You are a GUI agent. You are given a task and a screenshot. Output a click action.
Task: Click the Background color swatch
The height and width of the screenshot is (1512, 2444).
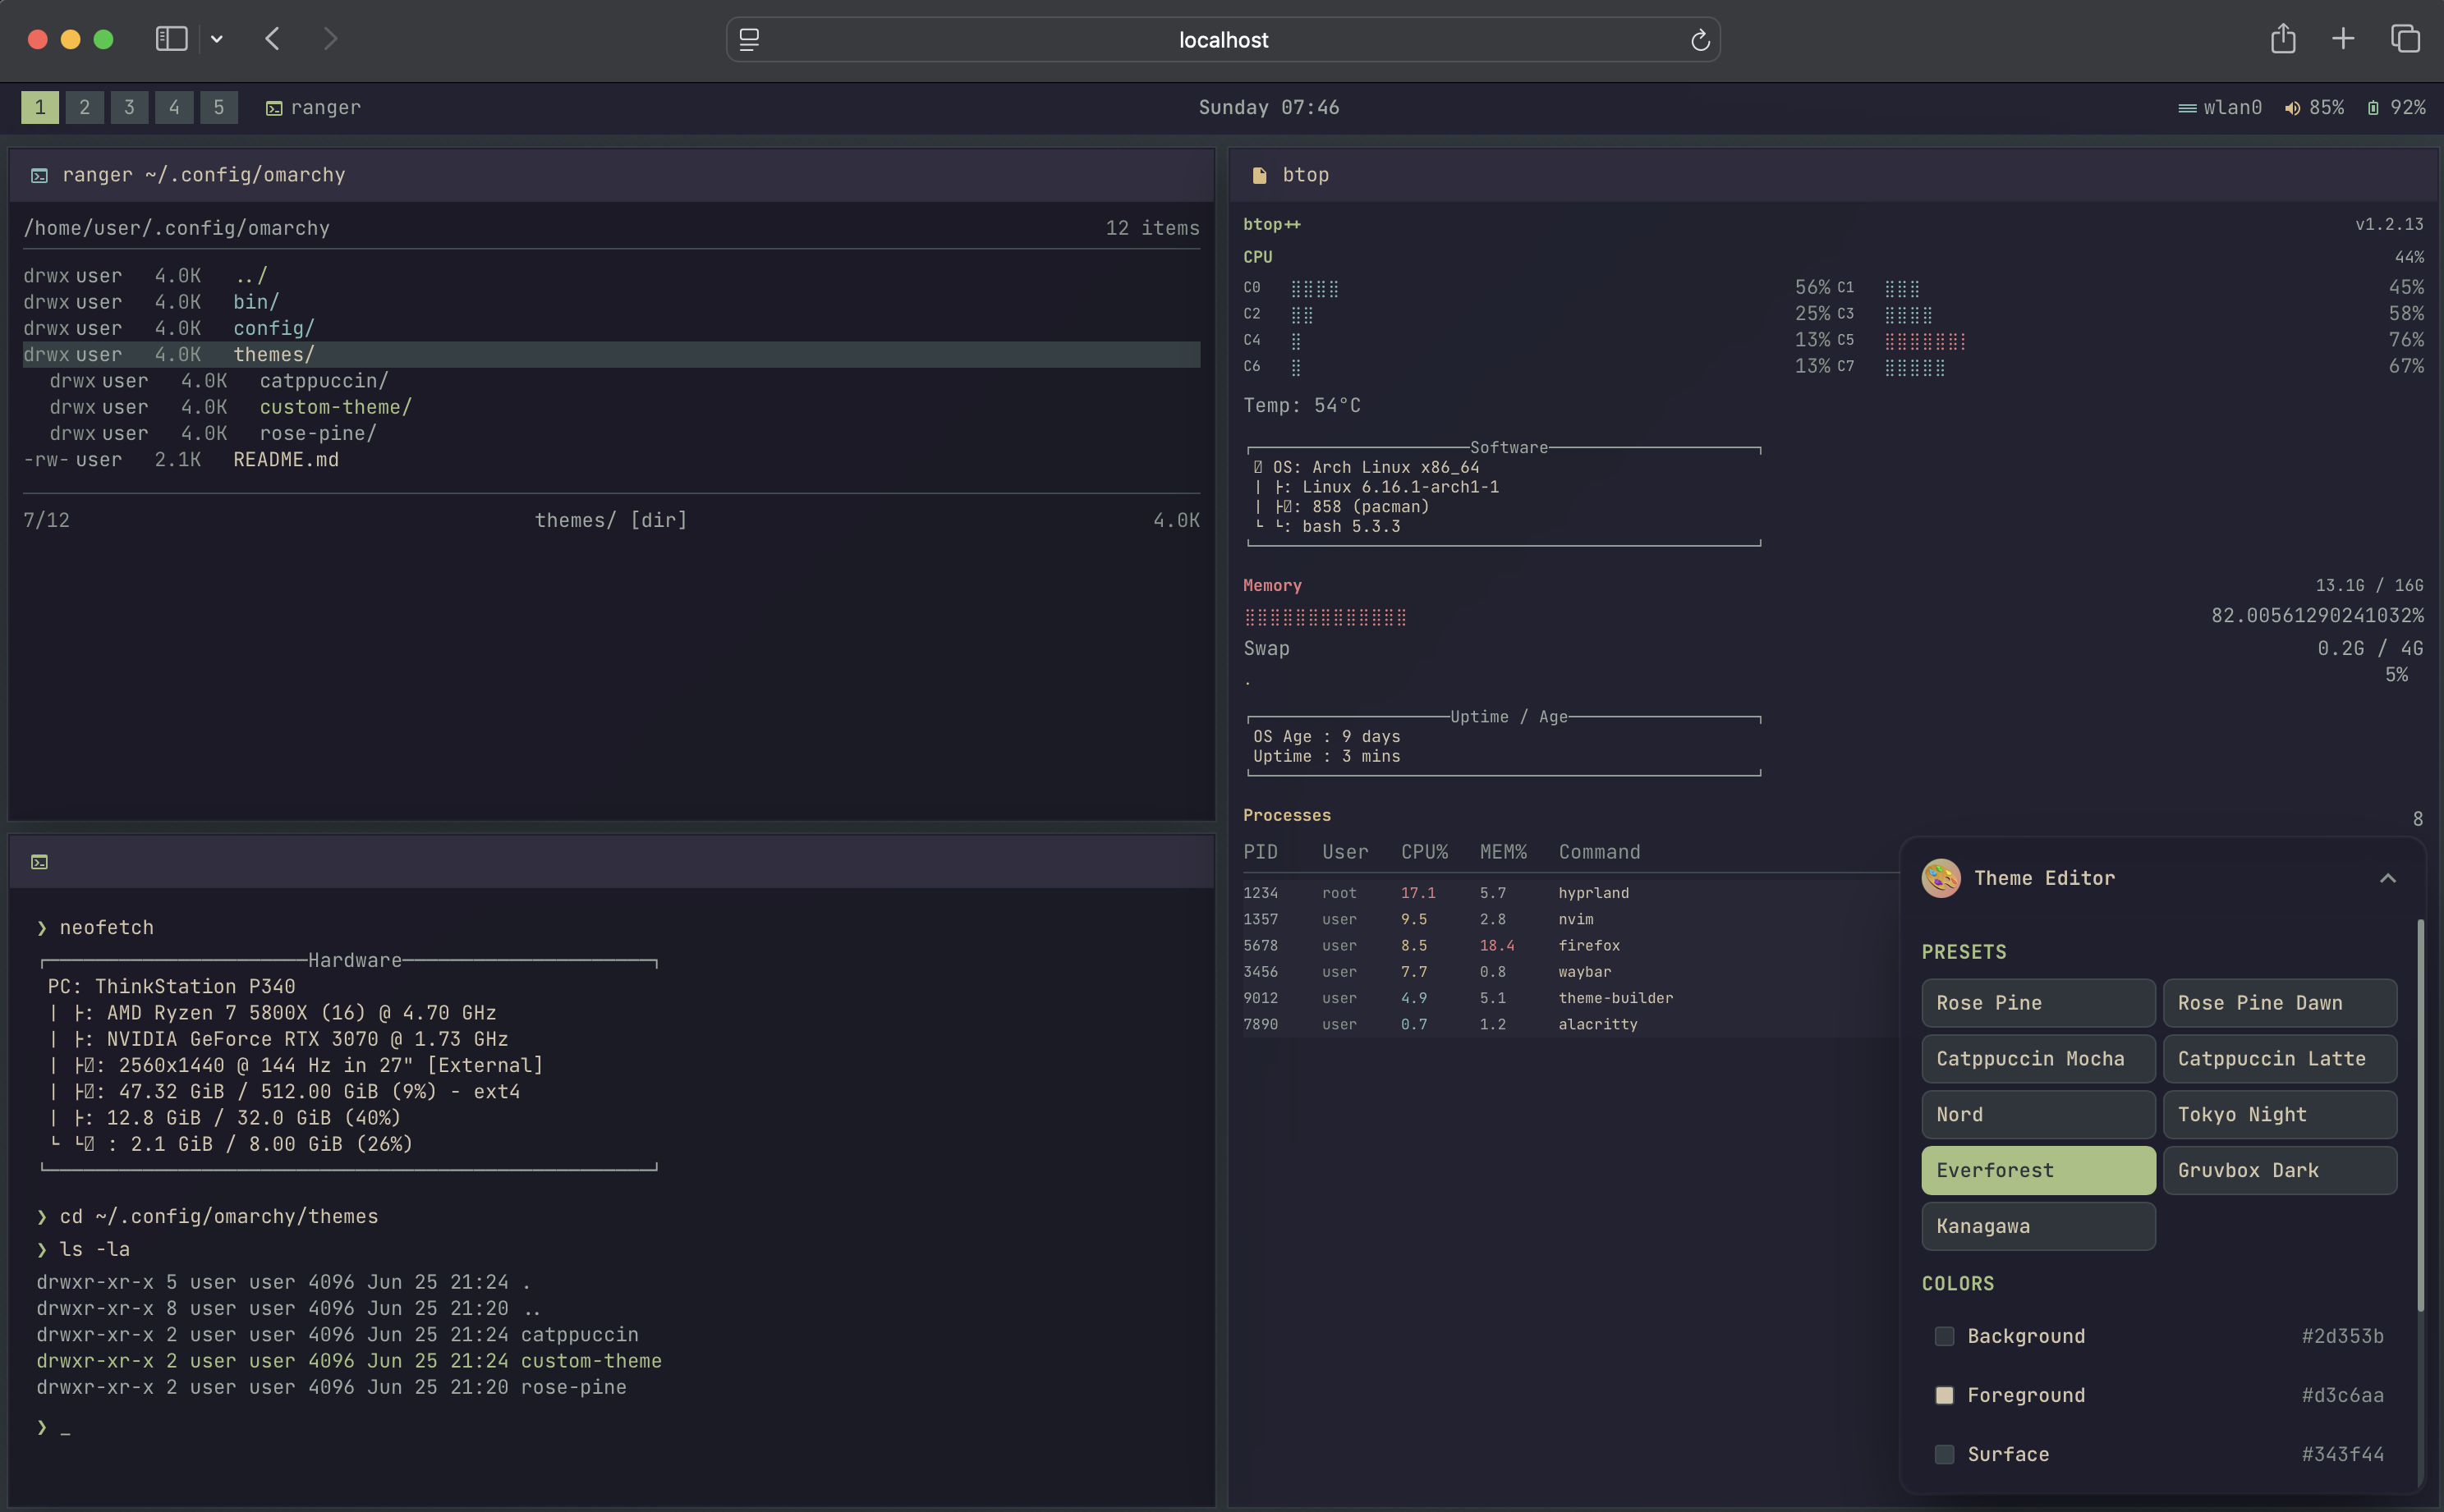[1944, 1336]
